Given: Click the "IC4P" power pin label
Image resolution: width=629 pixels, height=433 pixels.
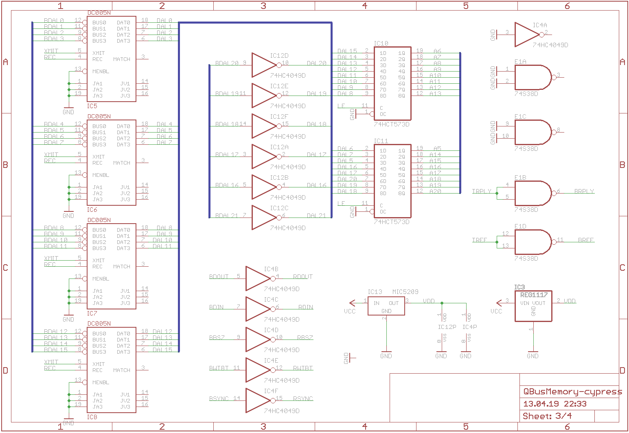Looking at the screenshot, I should (470, 327).
